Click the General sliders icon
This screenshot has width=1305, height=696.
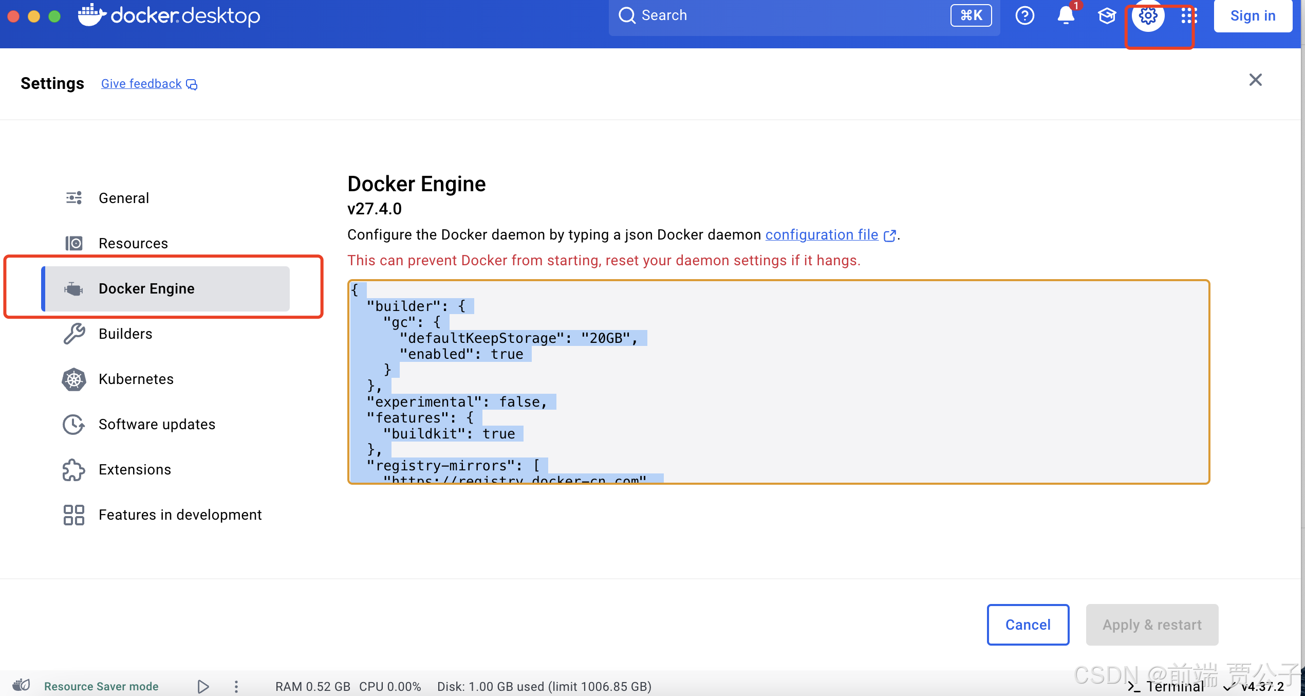tap(74, 198)
